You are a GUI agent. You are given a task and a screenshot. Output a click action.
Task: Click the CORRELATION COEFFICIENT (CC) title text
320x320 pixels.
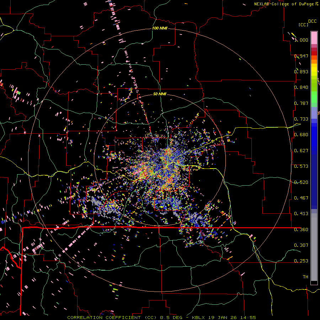point(112,318)
